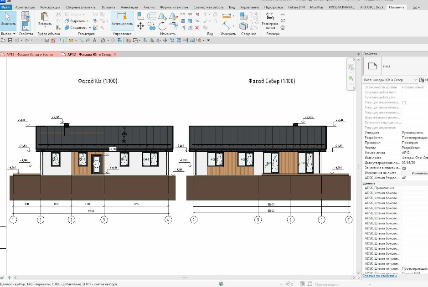Click the Вставить label button
428x287 pixels.
click(45, 24)
